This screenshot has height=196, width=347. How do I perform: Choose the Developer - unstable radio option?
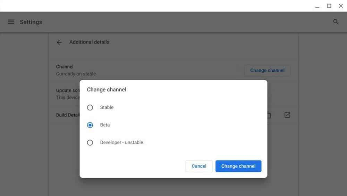pos(90,143)
